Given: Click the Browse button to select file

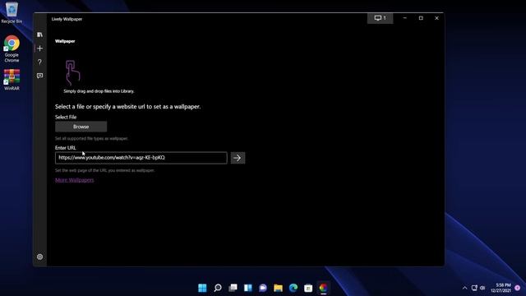Looking at the screenshot, I should coord(81,127).
